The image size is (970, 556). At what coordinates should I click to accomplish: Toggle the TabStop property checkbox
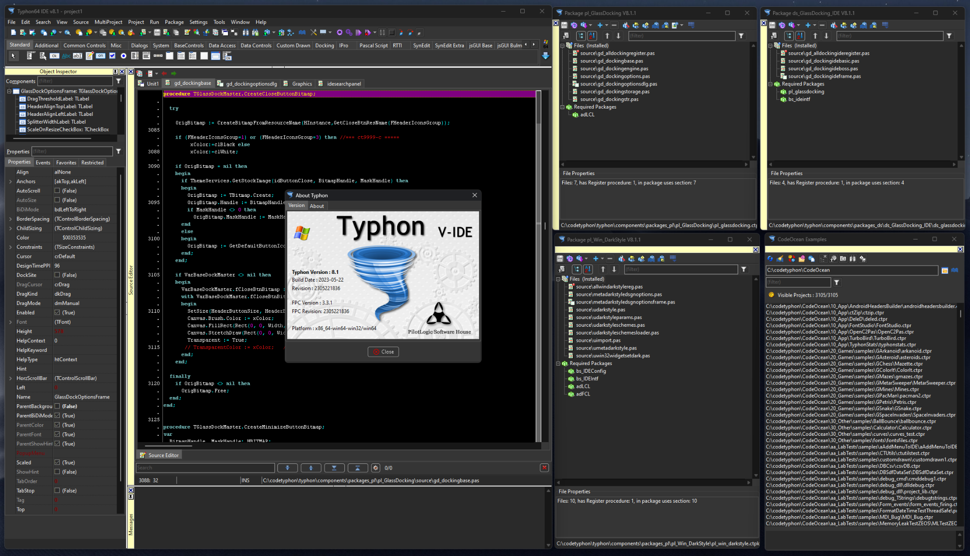57,491
